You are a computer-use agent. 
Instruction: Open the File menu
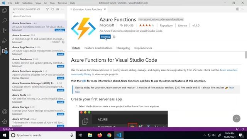[10, 3]
